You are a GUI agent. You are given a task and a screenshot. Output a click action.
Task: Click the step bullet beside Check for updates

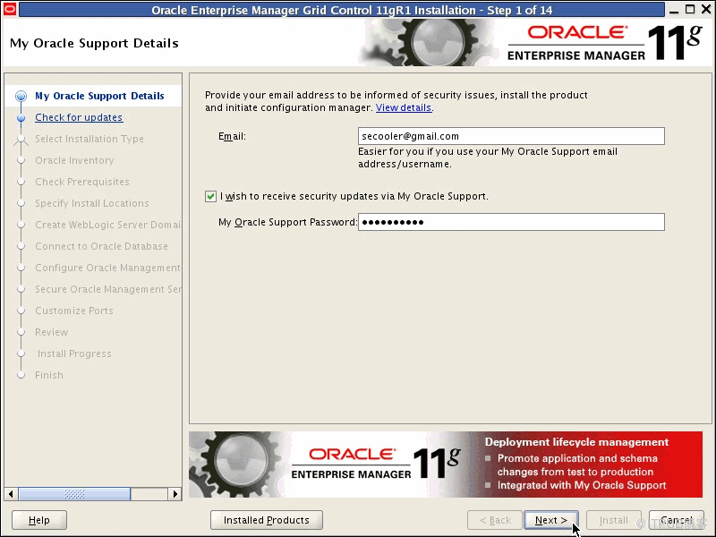click(21, 118)
